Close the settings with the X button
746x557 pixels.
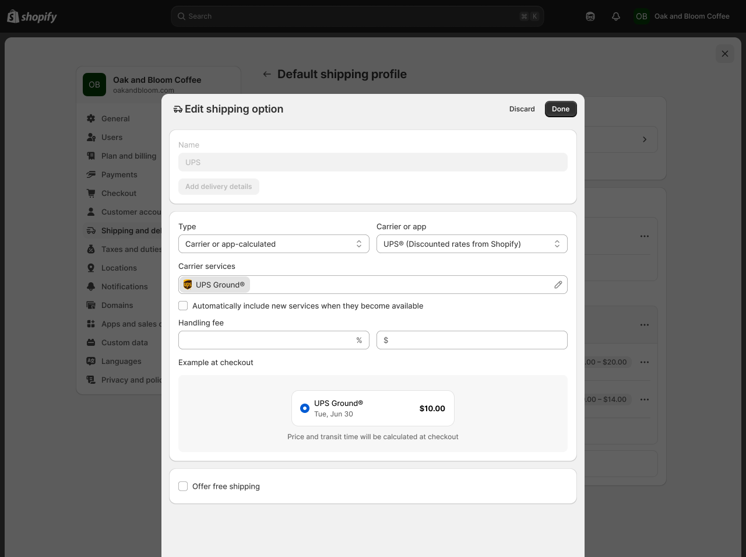725,54
